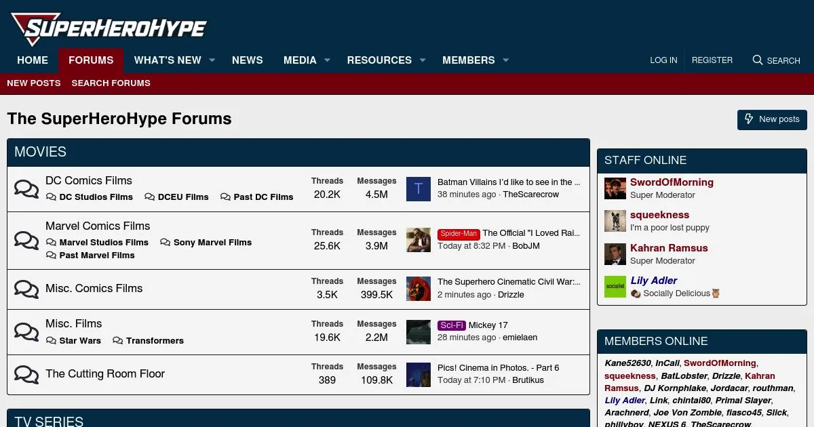Viewport: 814px width, 427px height.
Task: Open the Staff Online heading
Action: 646,161
